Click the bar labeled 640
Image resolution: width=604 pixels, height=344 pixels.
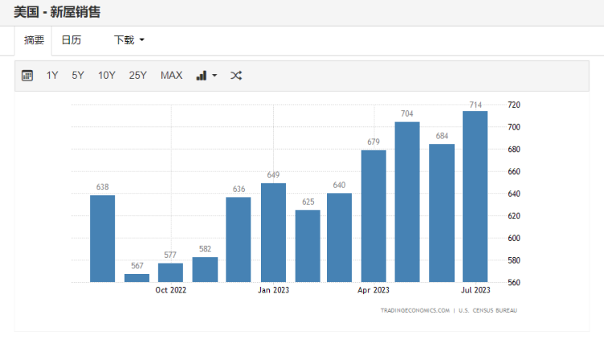[x=339, y=238]
